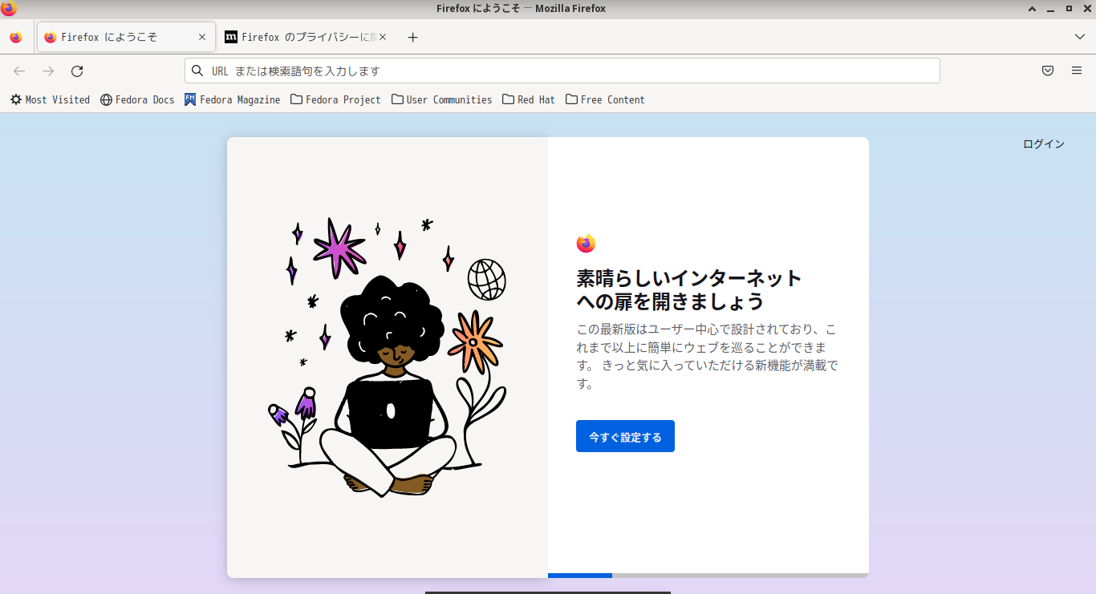Go back with the back arrow
The width and height of the screenshot is (1096, 594).
19,71
